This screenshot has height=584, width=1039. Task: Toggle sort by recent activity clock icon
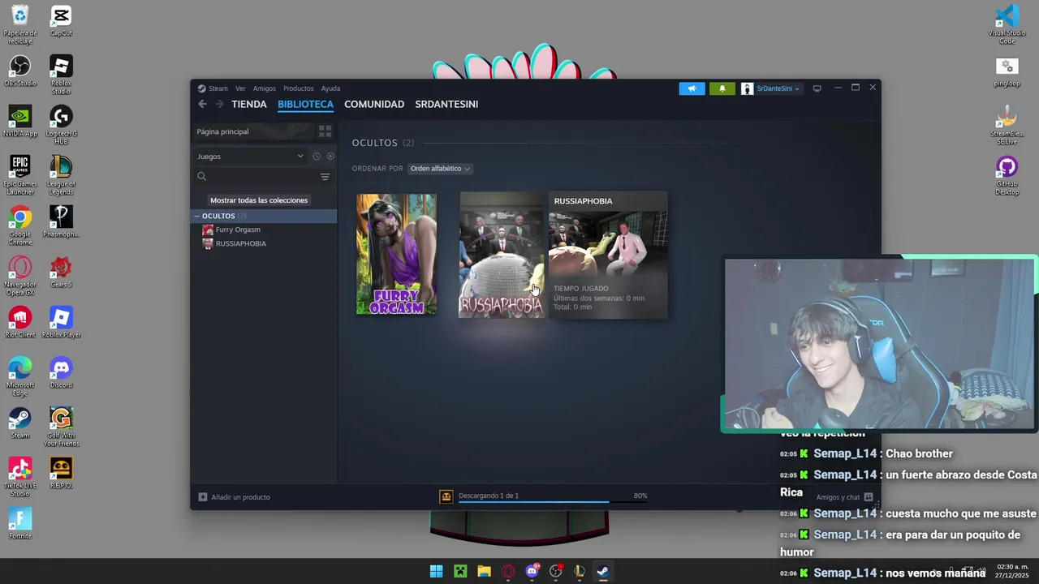317,157
